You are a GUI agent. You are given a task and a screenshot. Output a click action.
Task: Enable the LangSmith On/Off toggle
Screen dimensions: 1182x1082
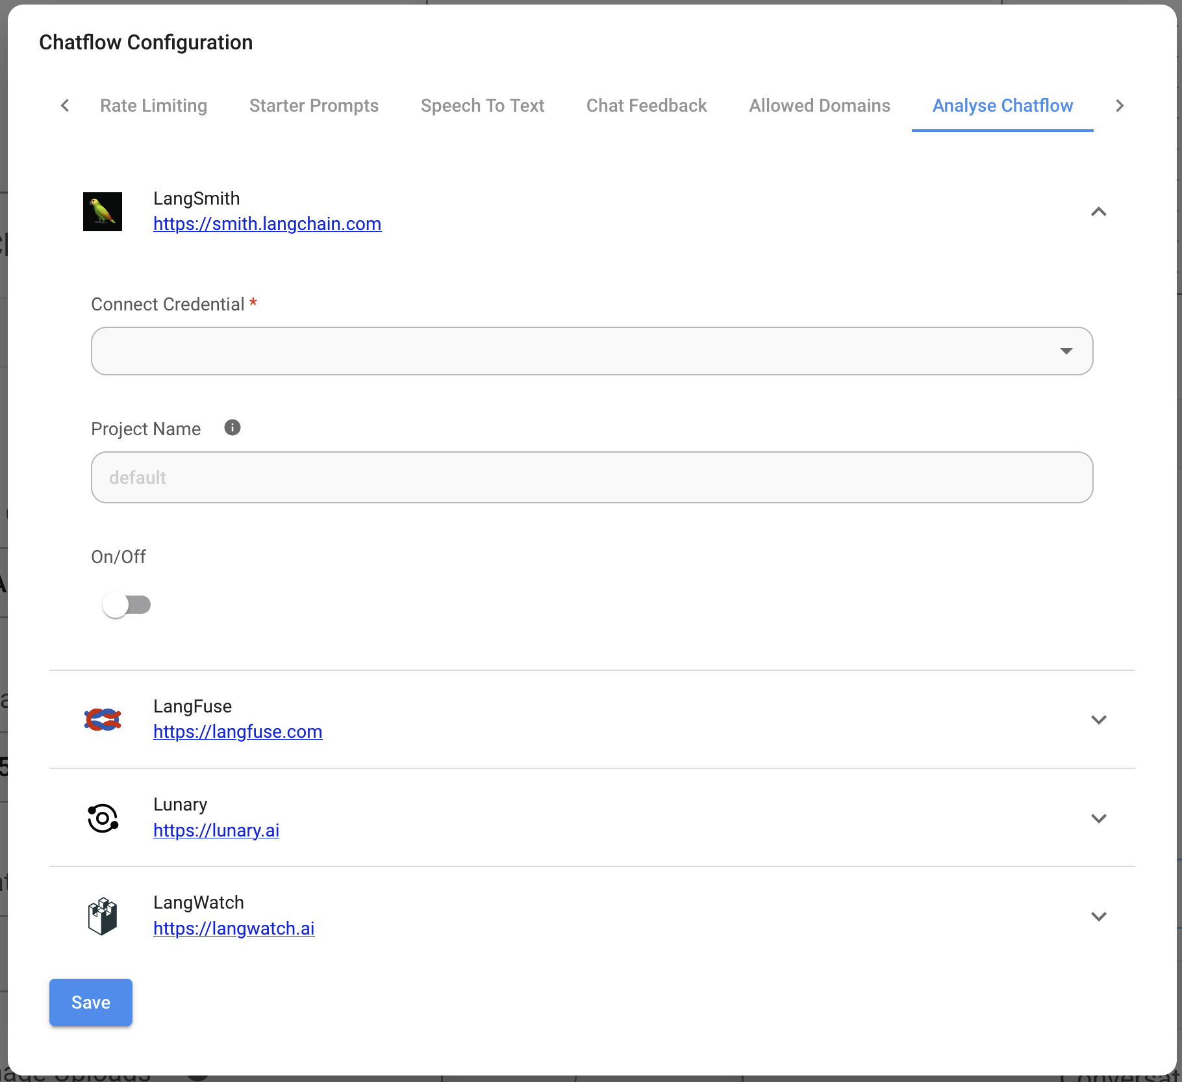tap(127, 604)
